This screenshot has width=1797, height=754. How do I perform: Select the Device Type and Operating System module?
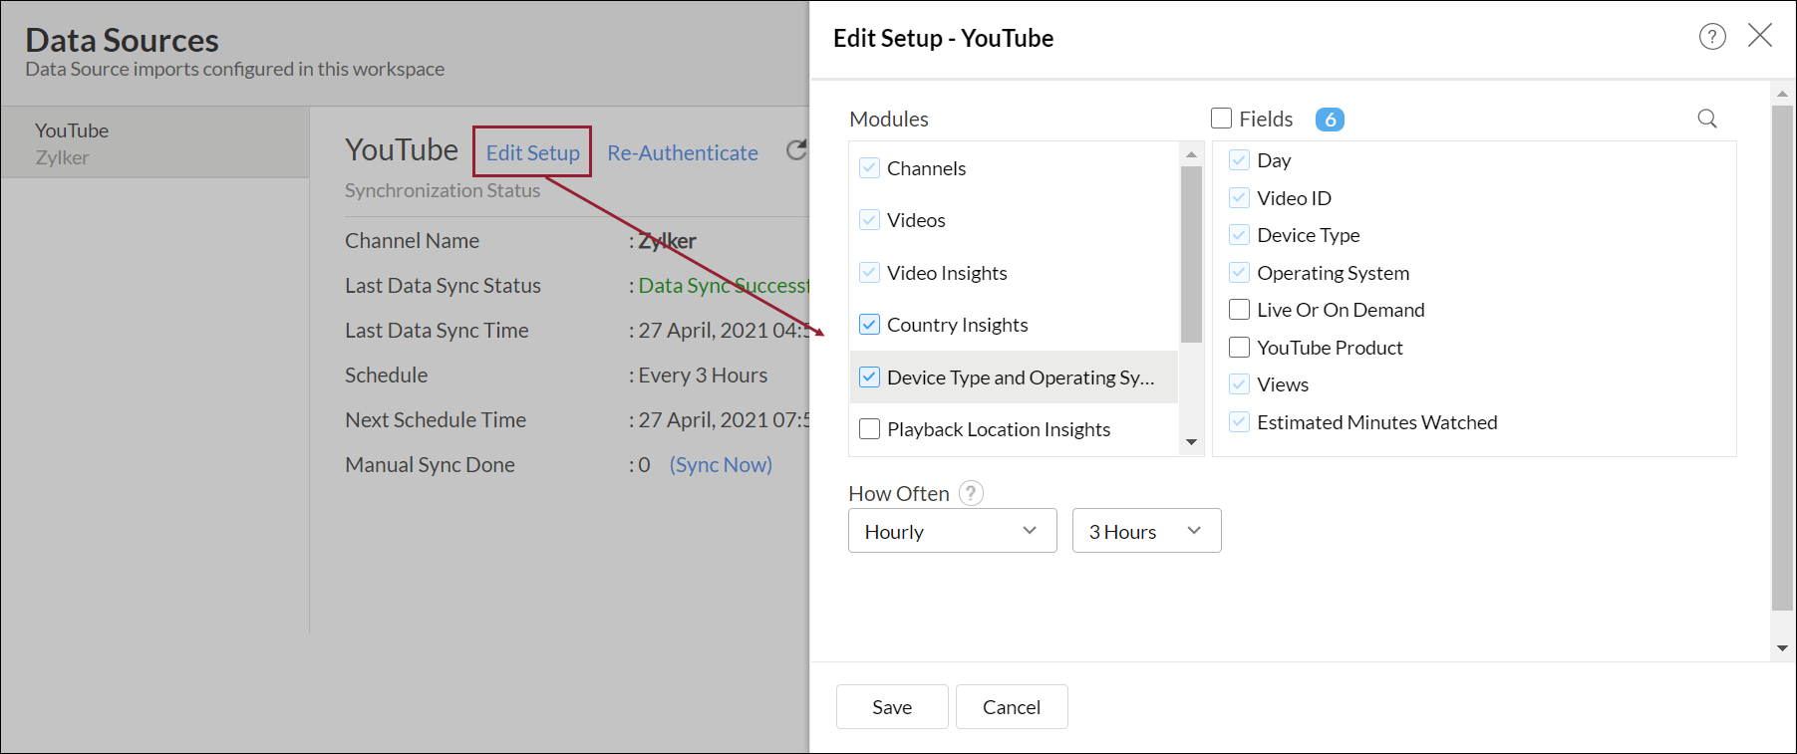pyautogui.click(x=1020, y=377)
